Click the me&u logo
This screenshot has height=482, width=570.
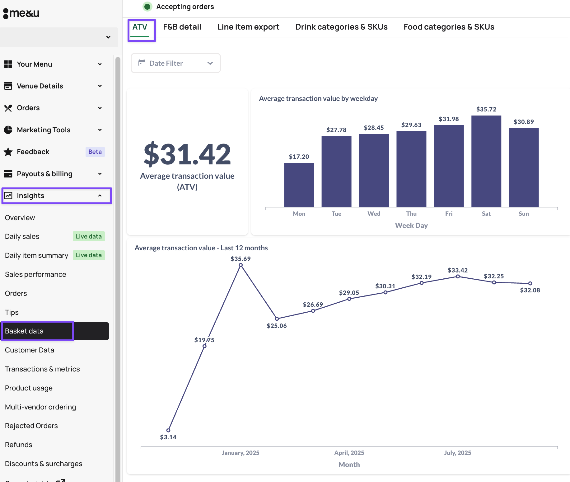pos(21,13)
